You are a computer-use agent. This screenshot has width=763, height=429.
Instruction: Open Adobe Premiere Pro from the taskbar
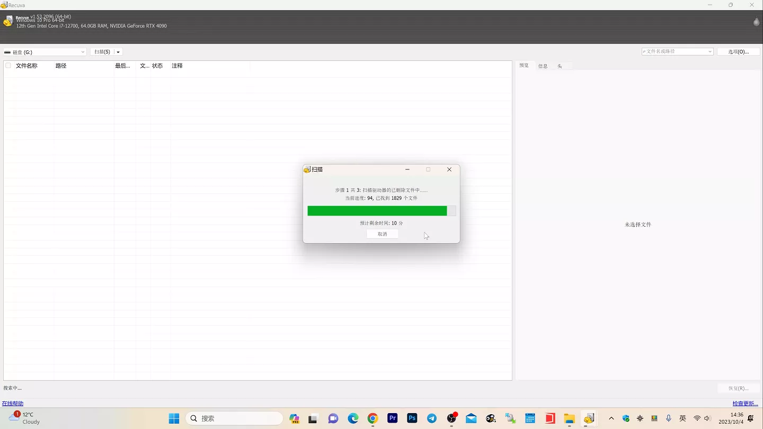coord(393,418)
